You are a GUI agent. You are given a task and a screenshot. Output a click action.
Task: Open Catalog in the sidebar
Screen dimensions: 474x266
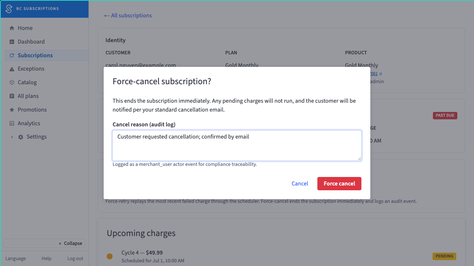46,82
